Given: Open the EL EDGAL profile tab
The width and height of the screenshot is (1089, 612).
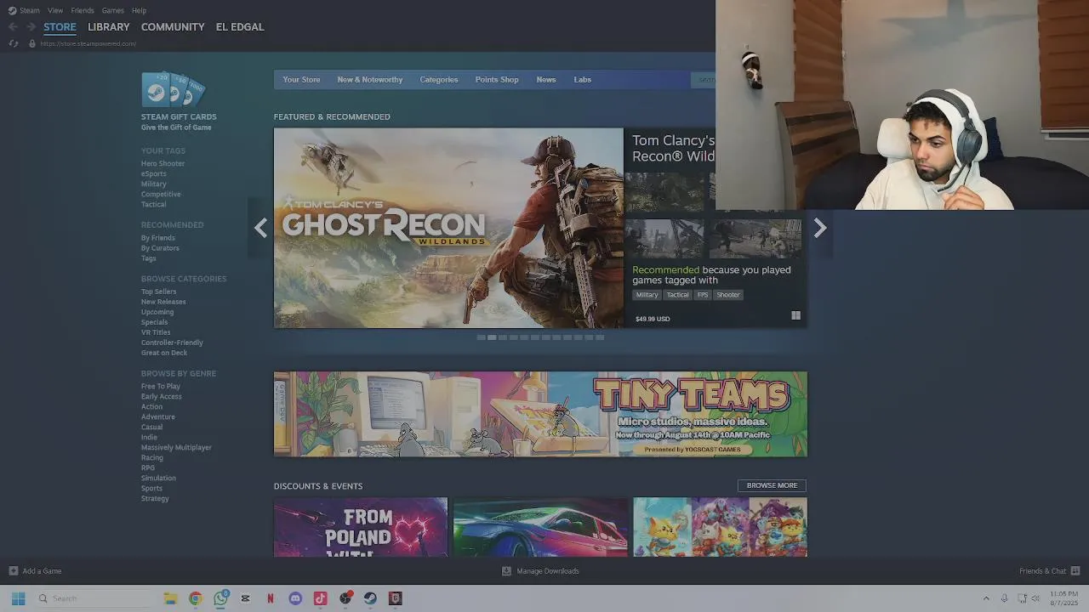Looking at the screenshot, I should coord(240,27).
